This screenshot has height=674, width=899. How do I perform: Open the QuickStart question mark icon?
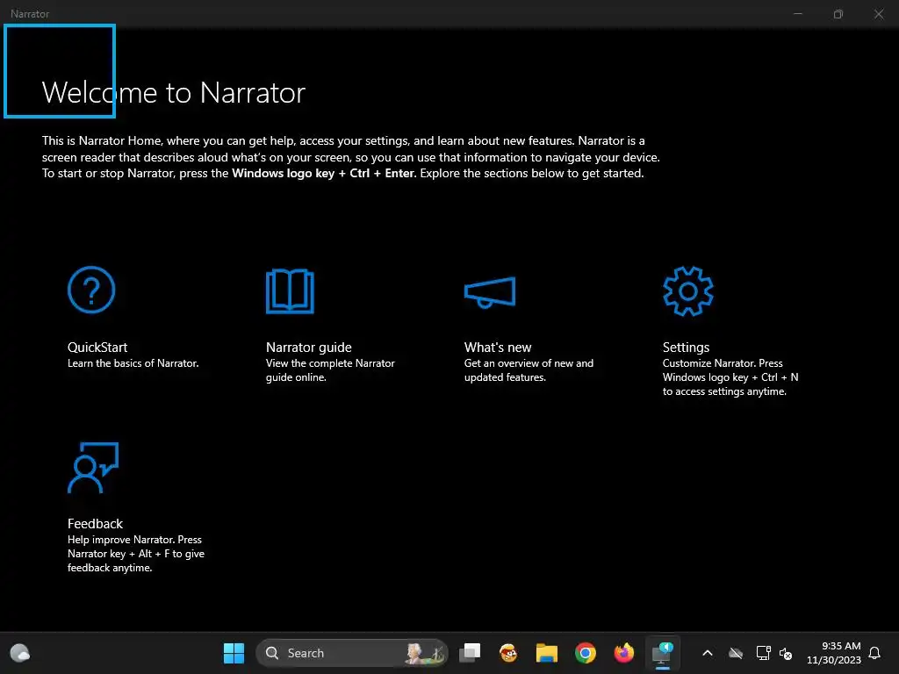click(91, 290)
